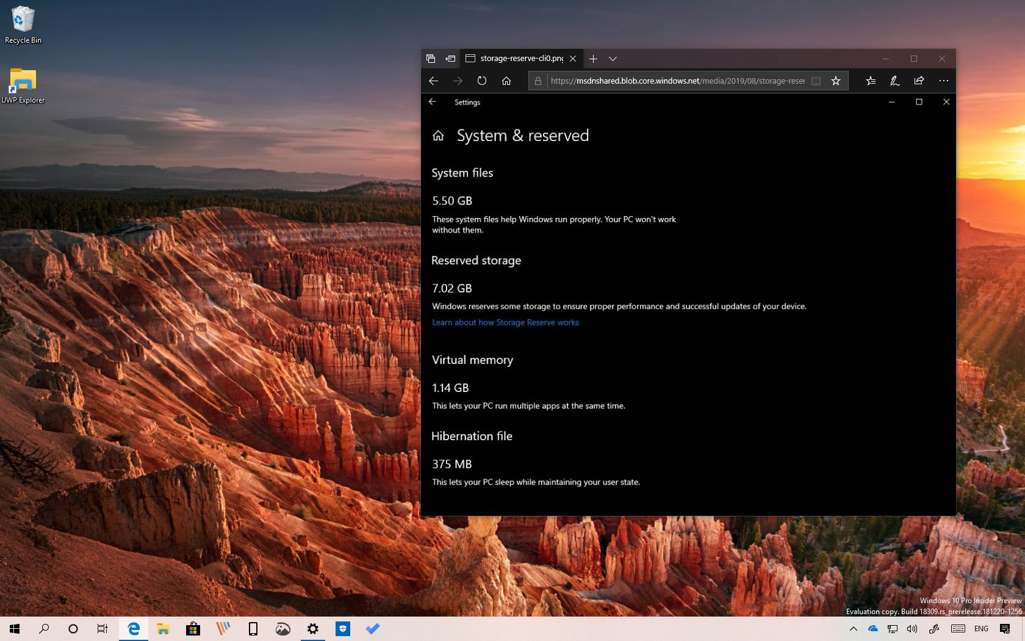Minimize the inner Settings window
Viewport: 1025px width, 641px height.
click(x=891, y=102)
